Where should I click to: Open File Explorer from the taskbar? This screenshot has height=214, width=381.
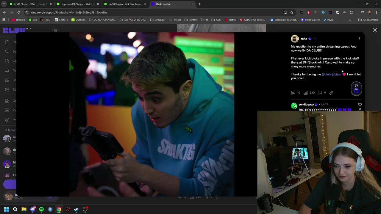tap(24, 209)
